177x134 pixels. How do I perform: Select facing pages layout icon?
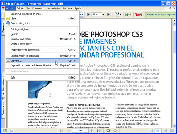coord(172,131)
